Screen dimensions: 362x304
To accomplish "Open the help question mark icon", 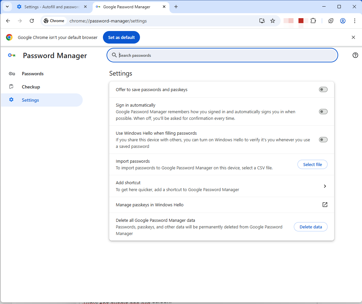I will [x=355, y=55].
